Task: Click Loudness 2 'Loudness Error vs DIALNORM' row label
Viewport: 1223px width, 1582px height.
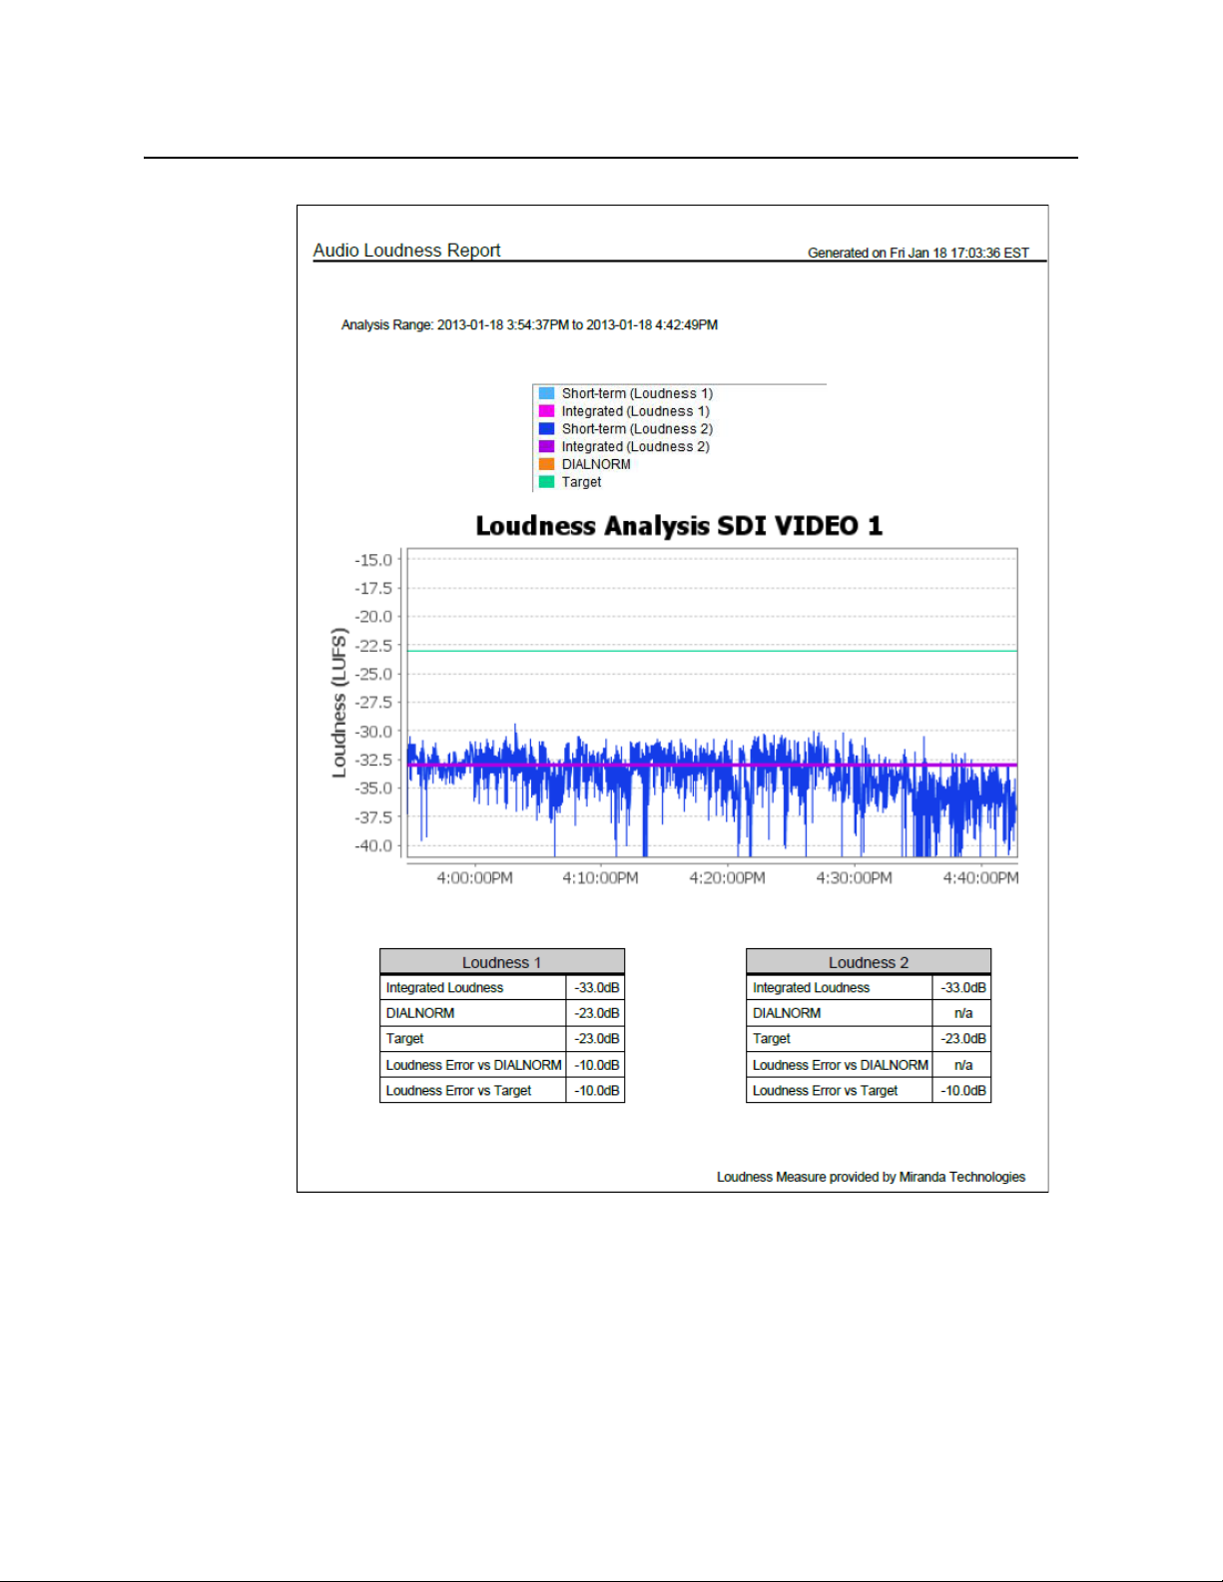Action: pos(840,1065)
